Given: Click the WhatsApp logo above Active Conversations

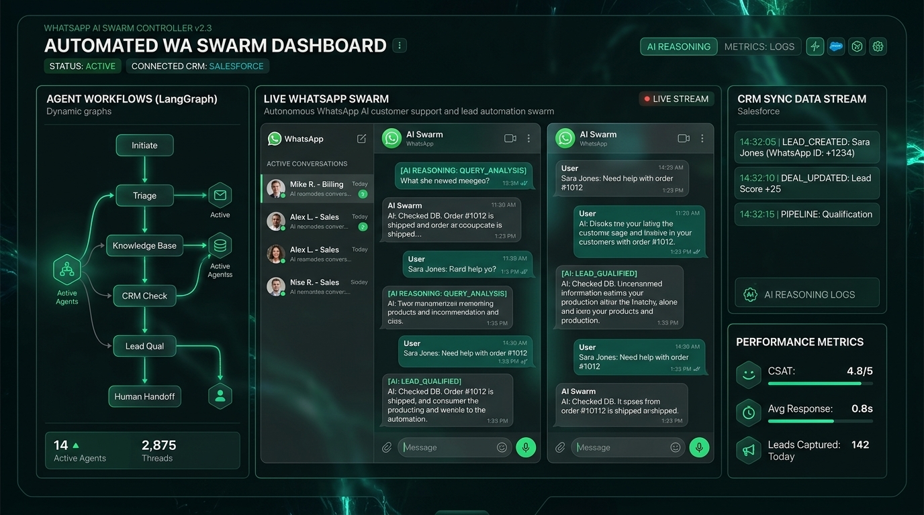Looking at the screenshot, I should [275, 139].
